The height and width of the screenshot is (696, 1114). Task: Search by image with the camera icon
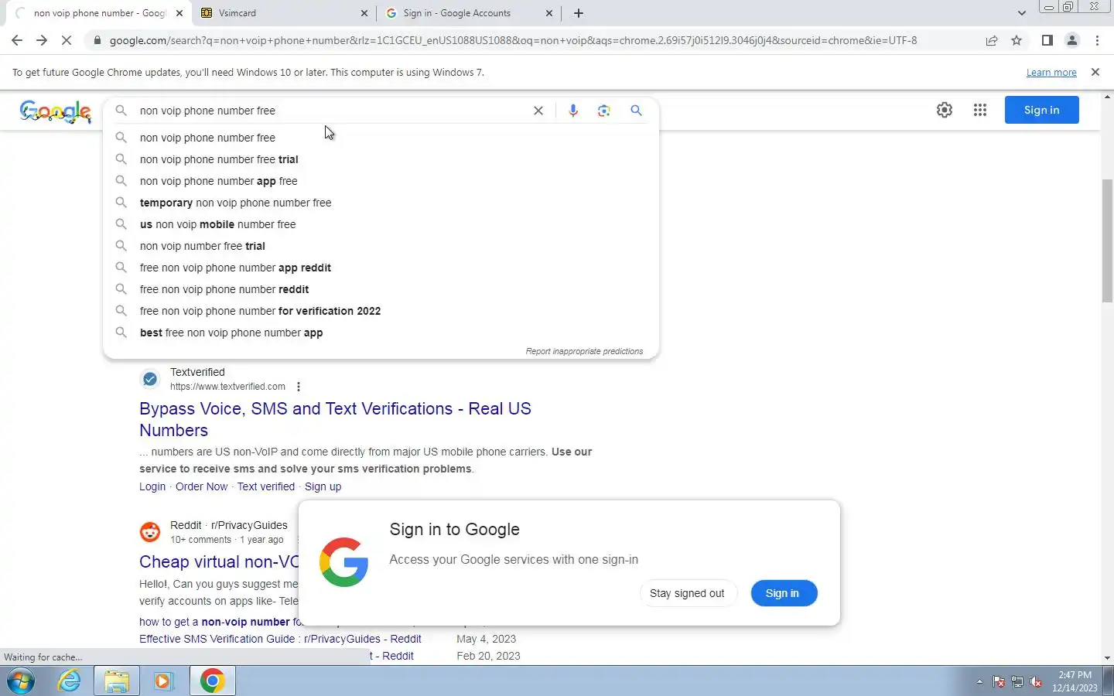[x=604, y=111]
